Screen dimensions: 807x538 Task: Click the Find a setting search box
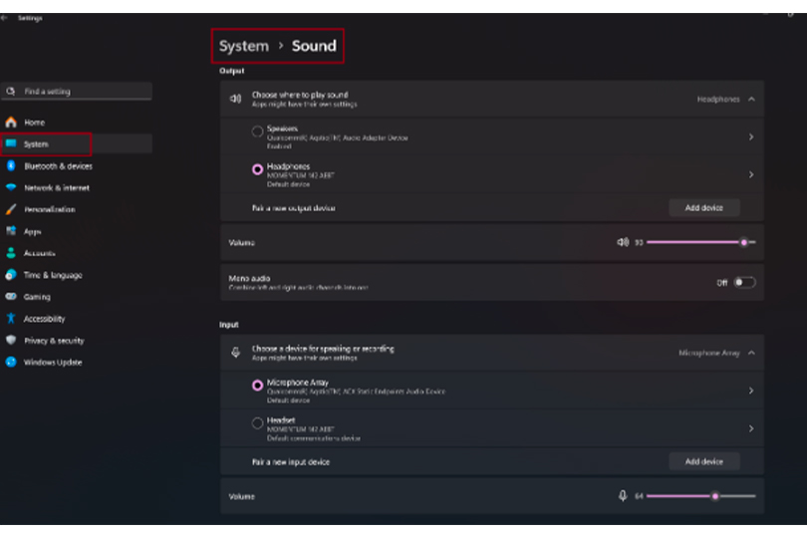point(78,92)
